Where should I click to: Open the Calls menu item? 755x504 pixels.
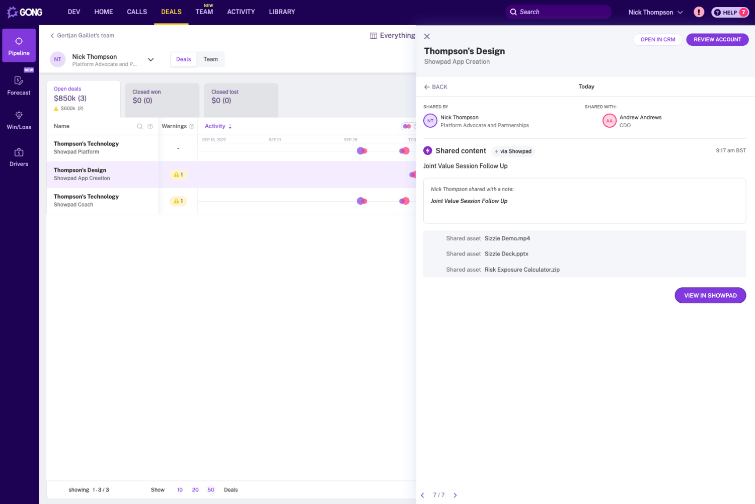(137, 12)
